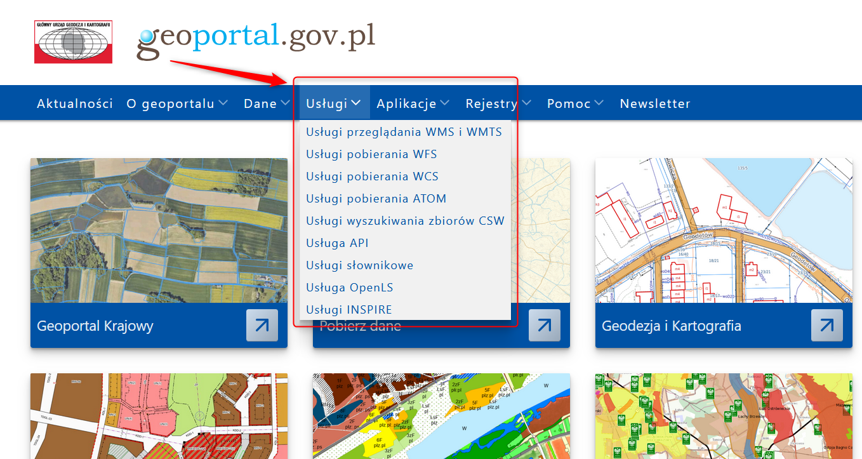
Task: Open Geodezja i Kartografia using its arrow icon
Action: 826,325
